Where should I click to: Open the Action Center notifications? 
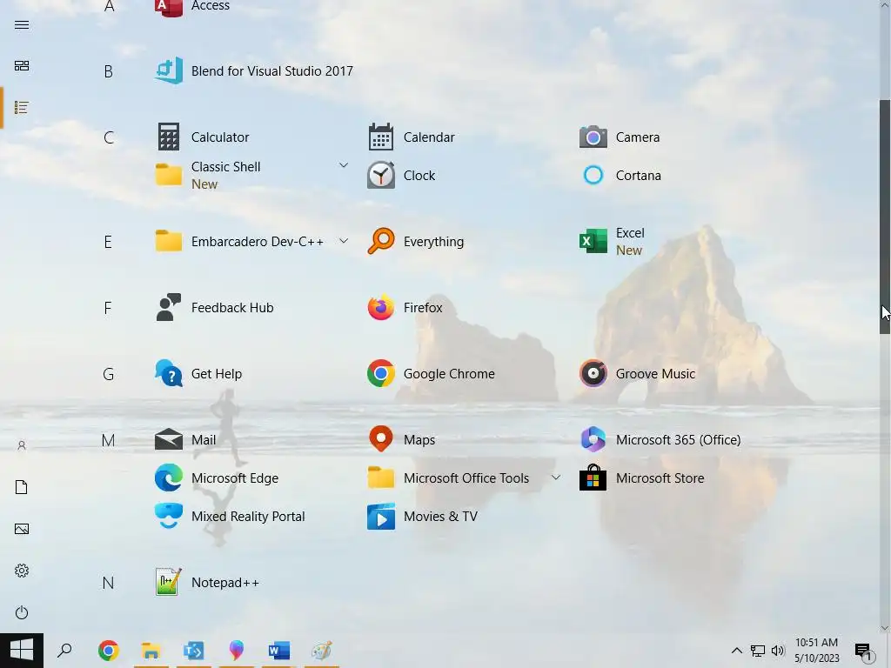pyautogui.click(x=863, y=651)
